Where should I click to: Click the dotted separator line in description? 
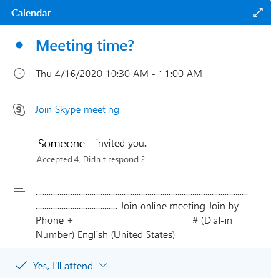(142, 194)
